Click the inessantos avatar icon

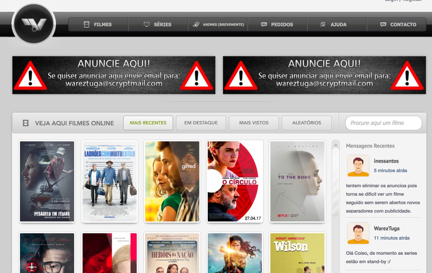358,165
